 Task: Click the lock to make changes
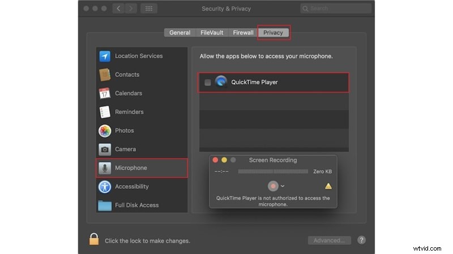(94, 240)
